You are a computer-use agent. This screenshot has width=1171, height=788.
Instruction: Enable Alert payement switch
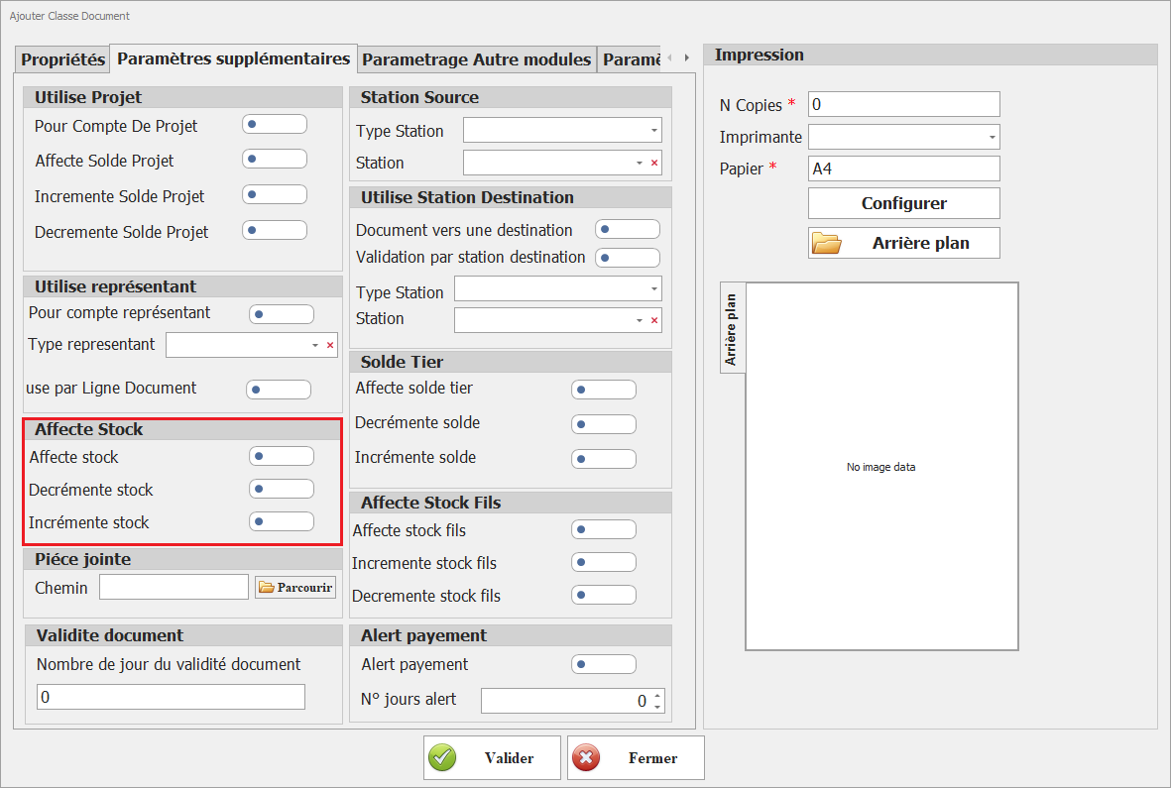(604, 664)
